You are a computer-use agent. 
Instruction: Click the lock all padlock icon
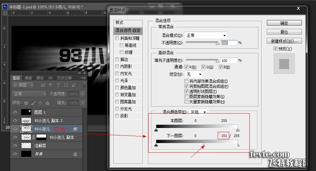(x=47, y=103)
